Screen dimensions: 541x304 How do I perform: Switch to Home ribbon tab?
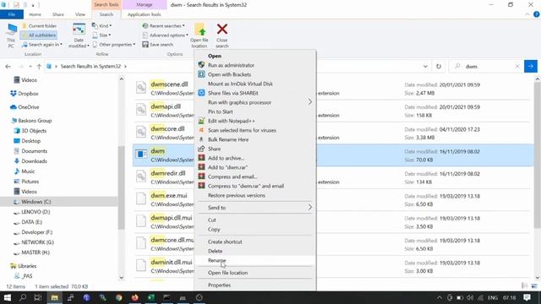point(36,14)
